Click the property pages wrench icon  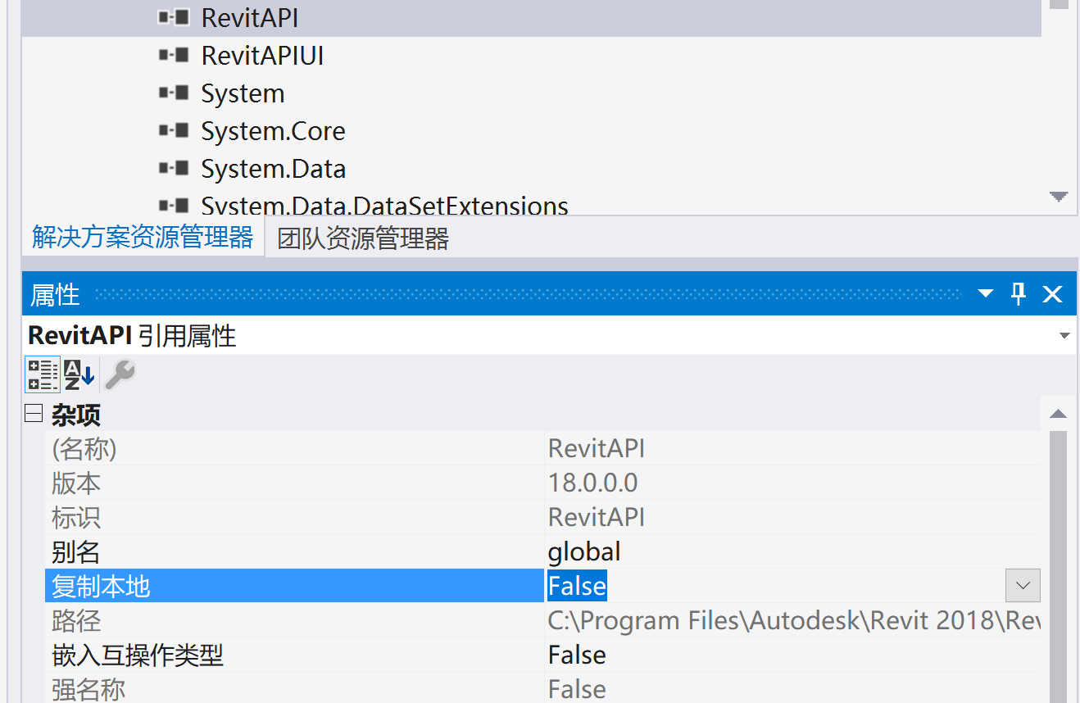click(x=117, y=374)
